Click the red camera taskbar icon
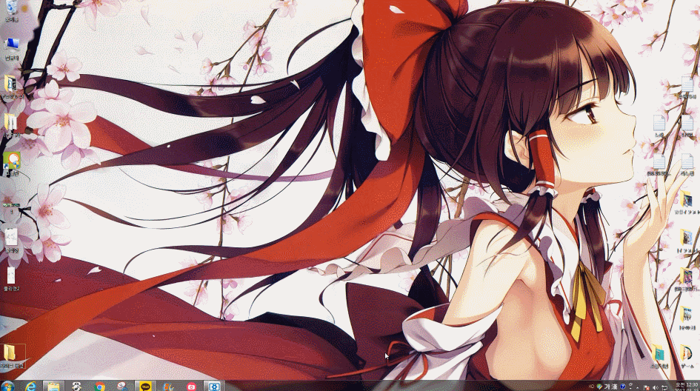The image size is (700, 391). [191, 386]
